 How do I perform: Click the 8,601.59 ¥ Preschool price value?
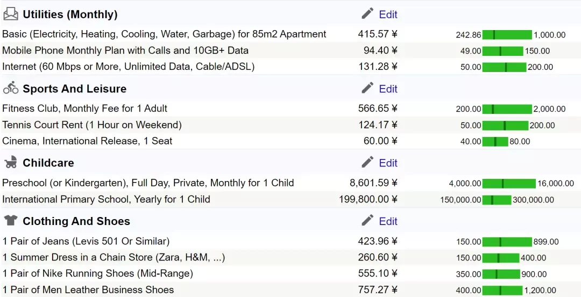click(373, 183)
